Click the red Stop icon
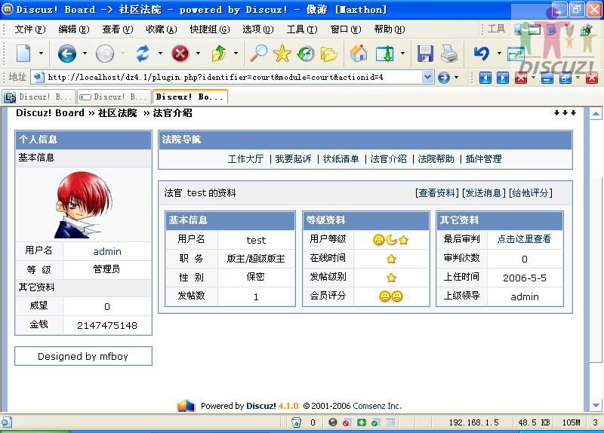This screenshot has height=433, width=604. point(180,53)
